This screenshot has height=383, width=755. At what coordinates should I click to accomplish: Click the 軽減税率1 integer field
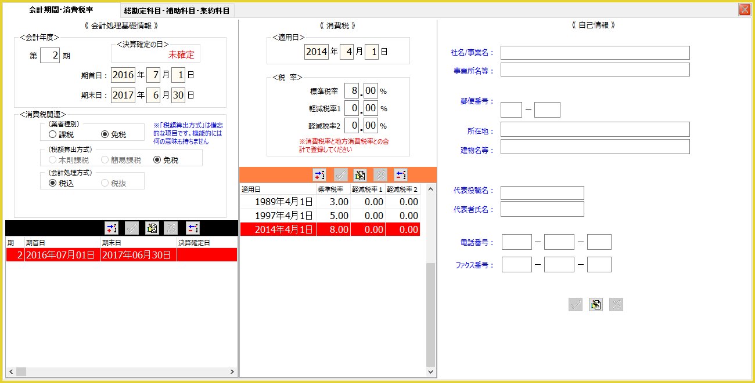pos(351,108)
